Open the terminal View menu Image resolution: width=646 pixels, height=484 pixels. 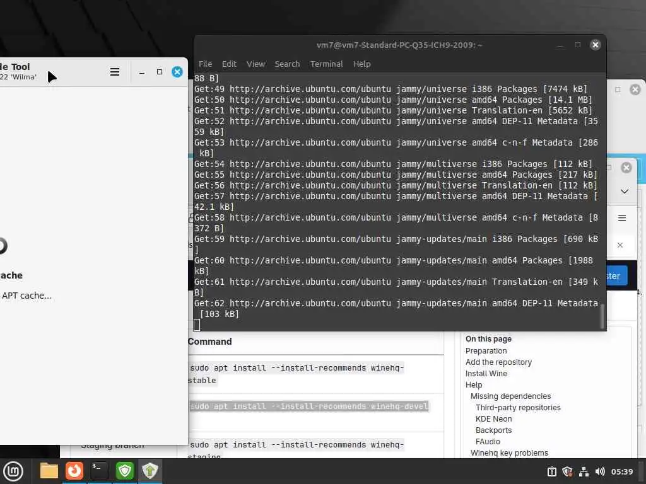click(256, 64)
